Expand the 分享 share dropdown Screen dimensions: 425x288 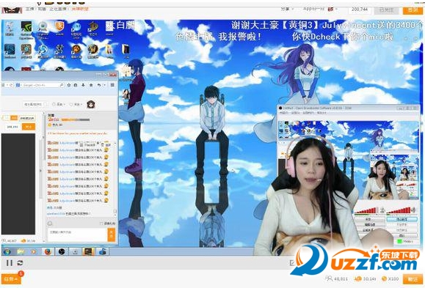[x=288, y=10]
